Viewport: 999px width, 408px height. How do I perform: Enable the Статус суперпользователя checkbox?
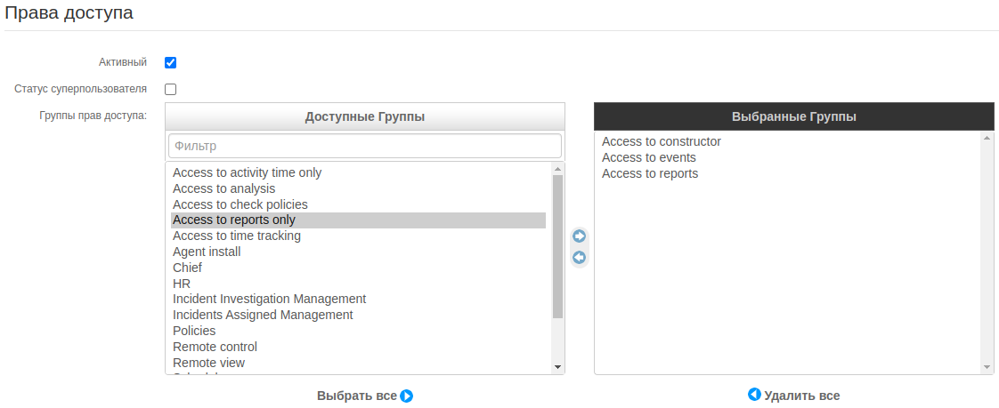[x=171, y=89]
